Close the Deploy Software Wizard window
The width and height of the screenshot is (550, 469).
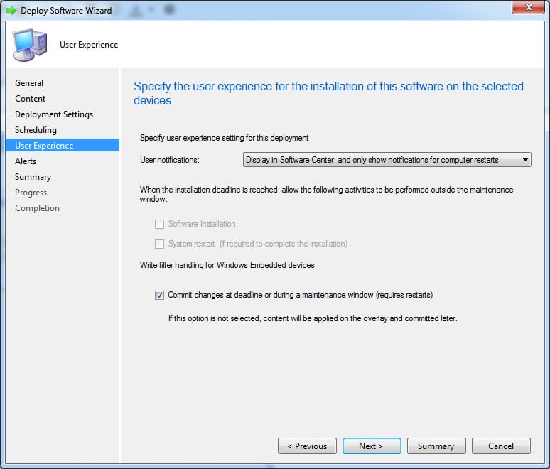(528, 7)
